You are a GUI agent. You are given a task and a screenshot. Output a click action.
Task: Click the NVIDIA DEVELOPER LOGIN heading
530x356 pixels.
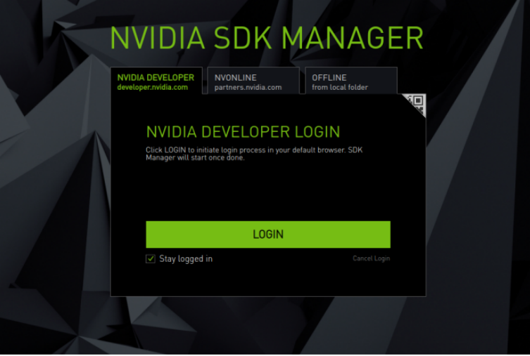click(x=243, y=132)
